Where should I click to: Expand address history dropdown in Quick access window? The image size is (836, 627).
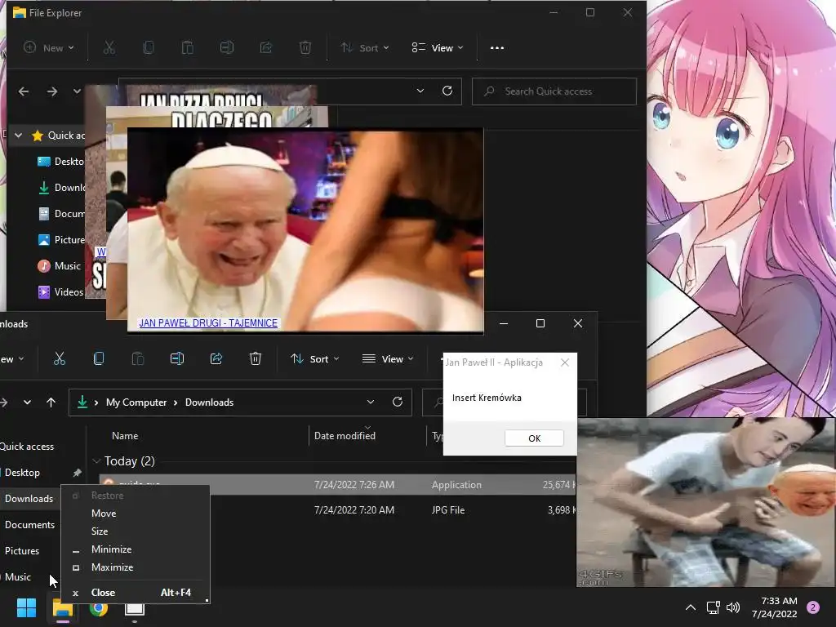[x=420, y=91]
